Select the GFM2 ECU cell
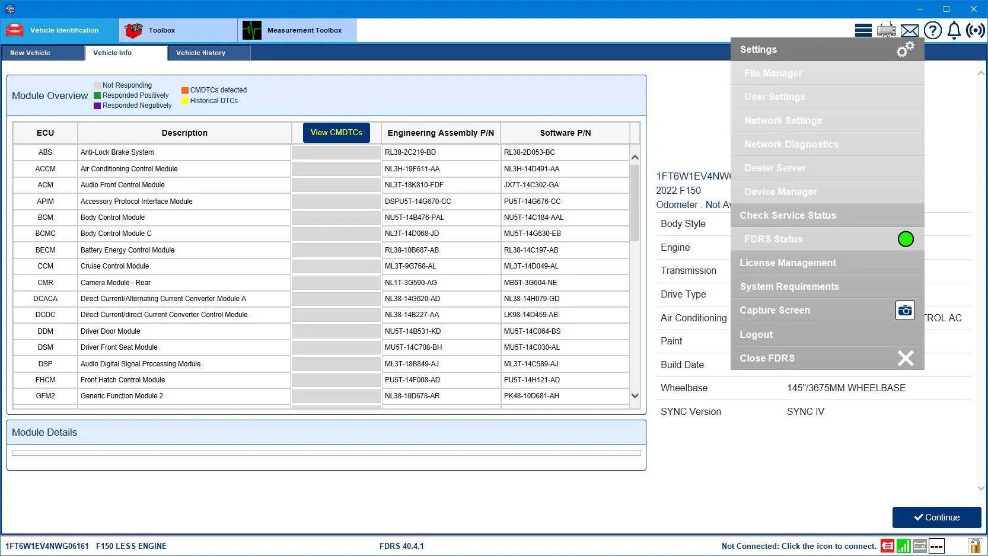Image resolution: width=988 pixels, height=556 pixels. [45, 396]
